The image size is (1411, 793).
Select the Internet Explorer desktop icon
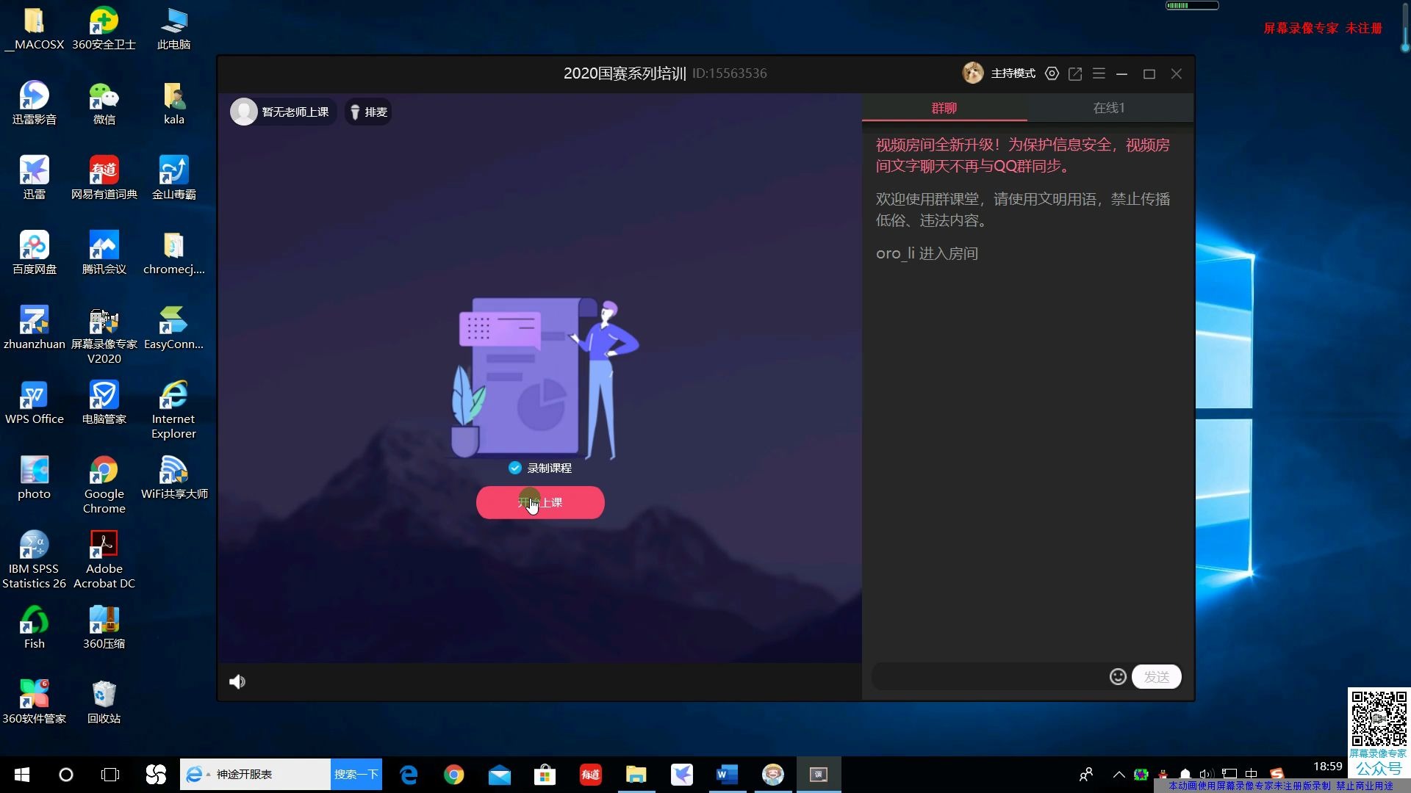click(173, 410)
